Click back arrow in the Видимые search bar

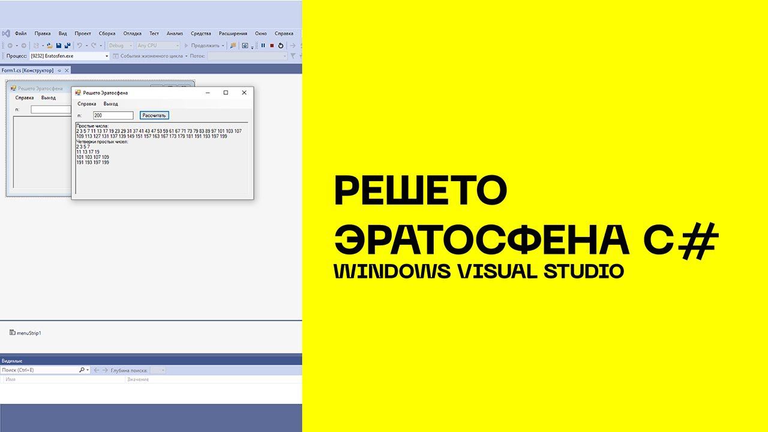point(97,370)
